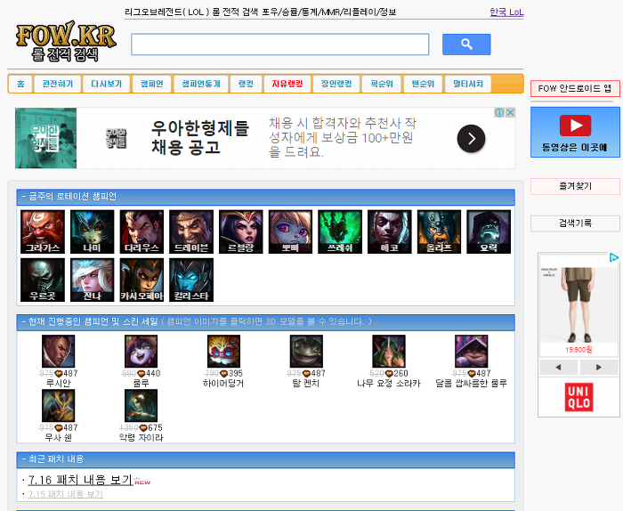Focus the summoner search input field
Viewport: 623px width, 511px height.
coord(279,45)
